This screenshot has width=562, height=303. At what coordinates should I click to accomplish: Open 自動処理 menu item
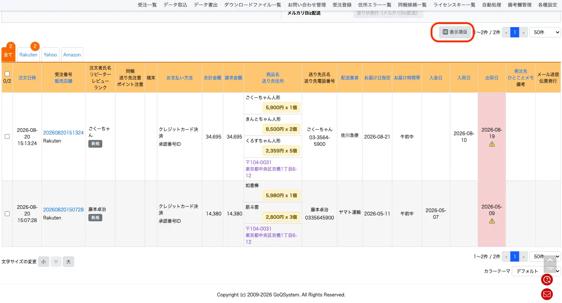click(x=492, y=5)
